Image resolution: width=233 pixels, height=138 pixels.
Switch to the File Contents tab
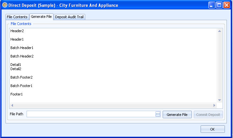[17, 17]
